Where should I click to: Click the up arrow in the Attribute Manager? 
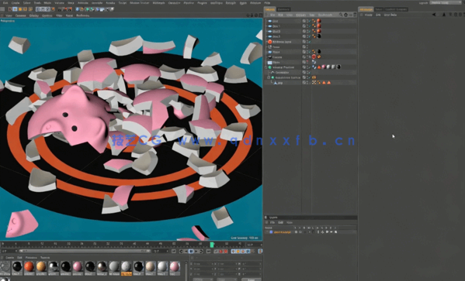click(x=444, y=15)
